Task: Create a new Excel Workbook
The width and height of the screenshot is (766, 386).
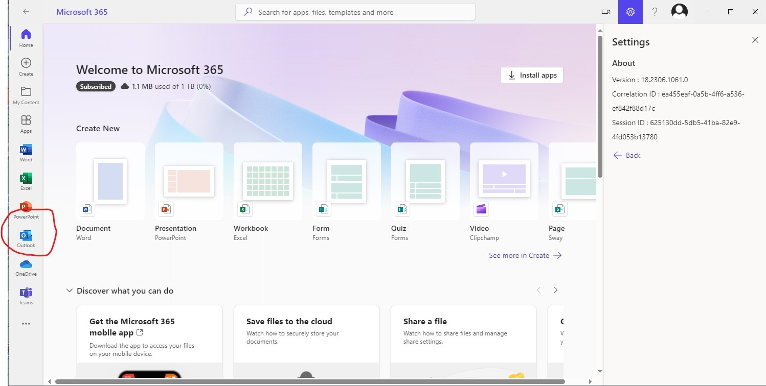Action: tap(268, 191)
